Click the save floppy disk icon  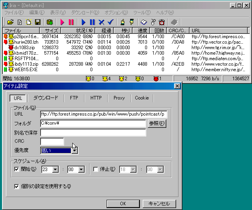tap(38, 22)
